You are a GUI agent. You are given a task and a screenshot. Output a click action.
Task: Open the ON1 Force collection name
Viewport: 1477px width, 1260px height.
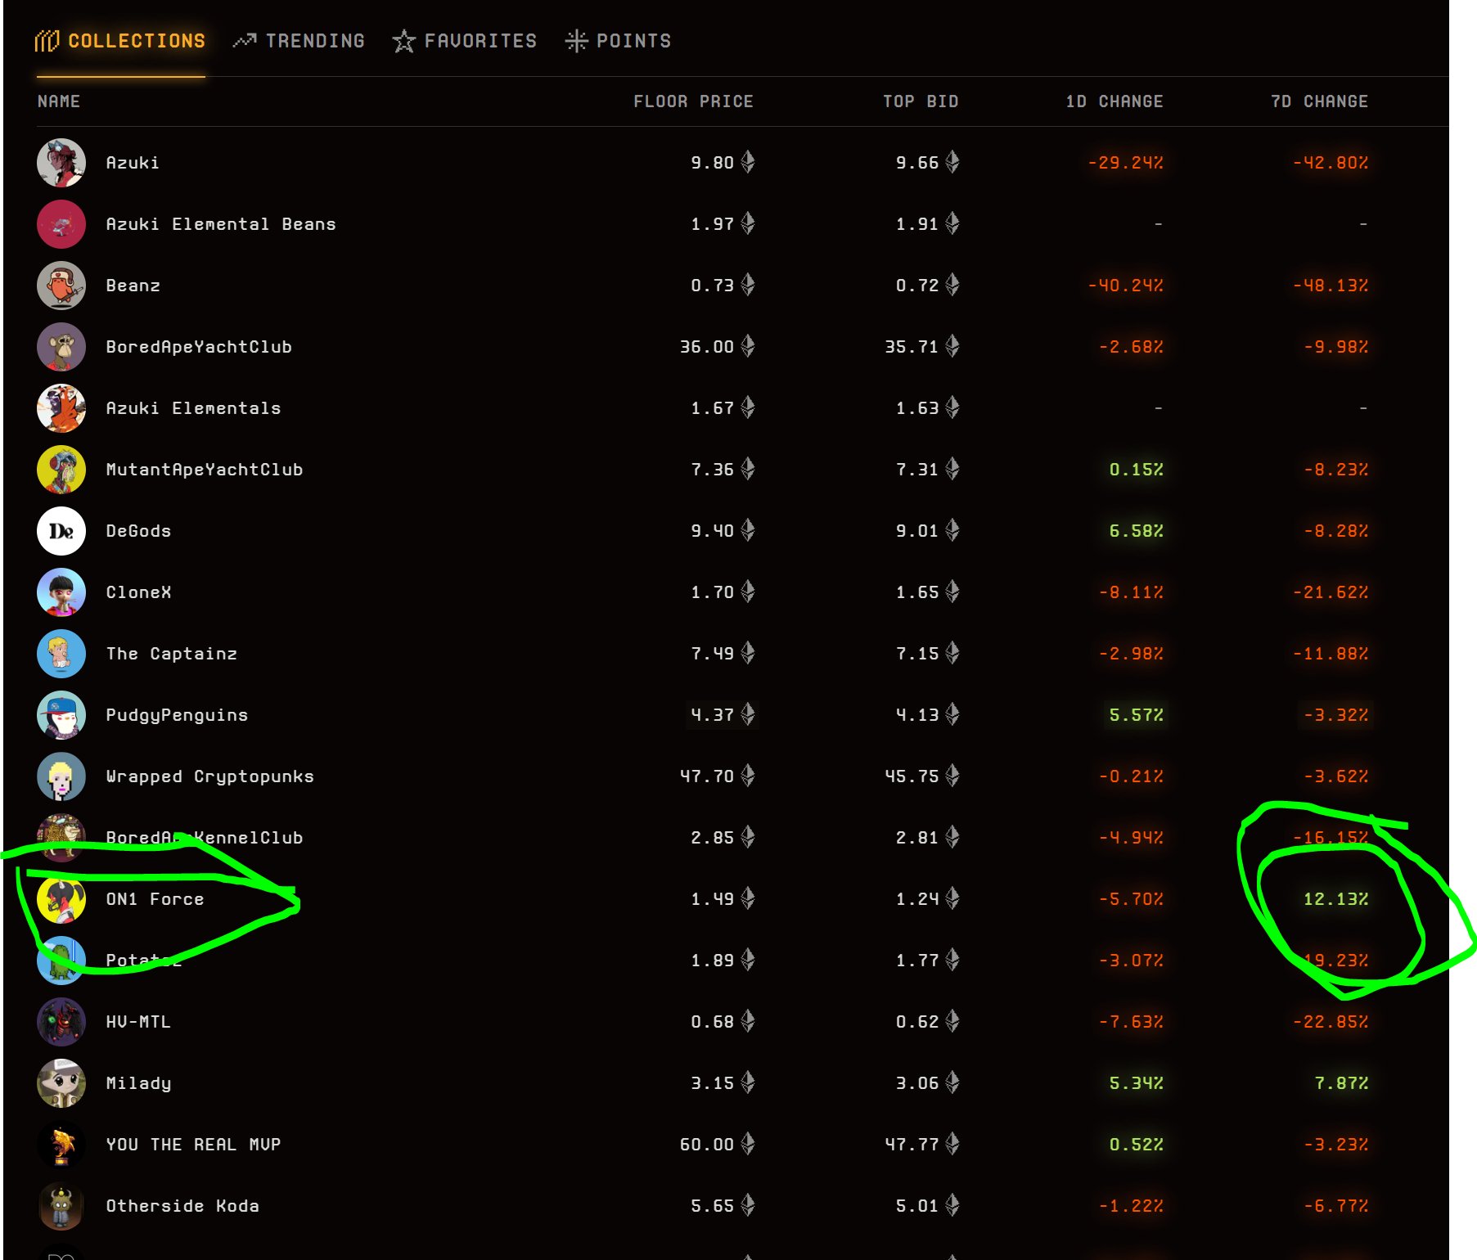[x=155, y=899]
